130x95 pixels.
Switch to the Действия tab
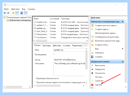(x=57, y=45)
